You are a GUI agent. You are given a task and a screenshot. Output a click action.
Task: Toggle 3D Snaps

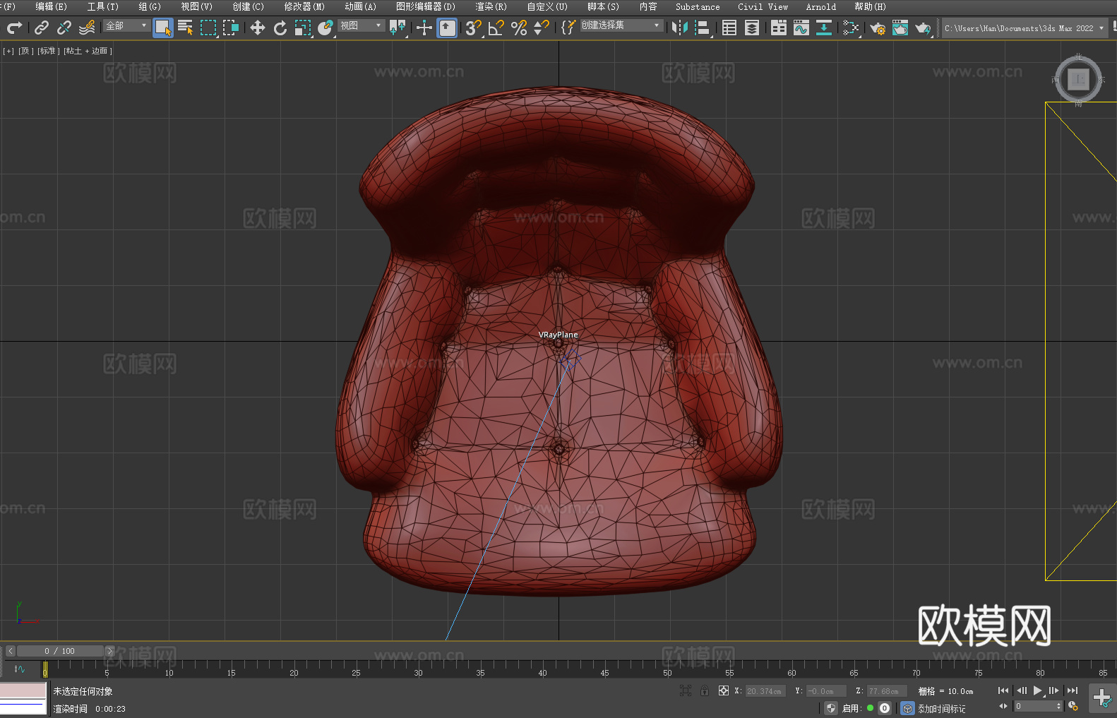474,28
